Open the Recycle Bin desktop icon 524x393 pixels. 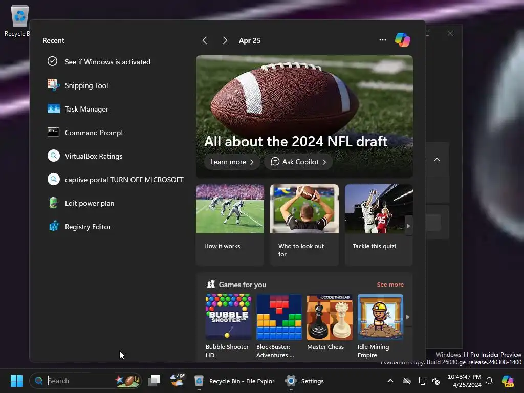coord(19,20)
